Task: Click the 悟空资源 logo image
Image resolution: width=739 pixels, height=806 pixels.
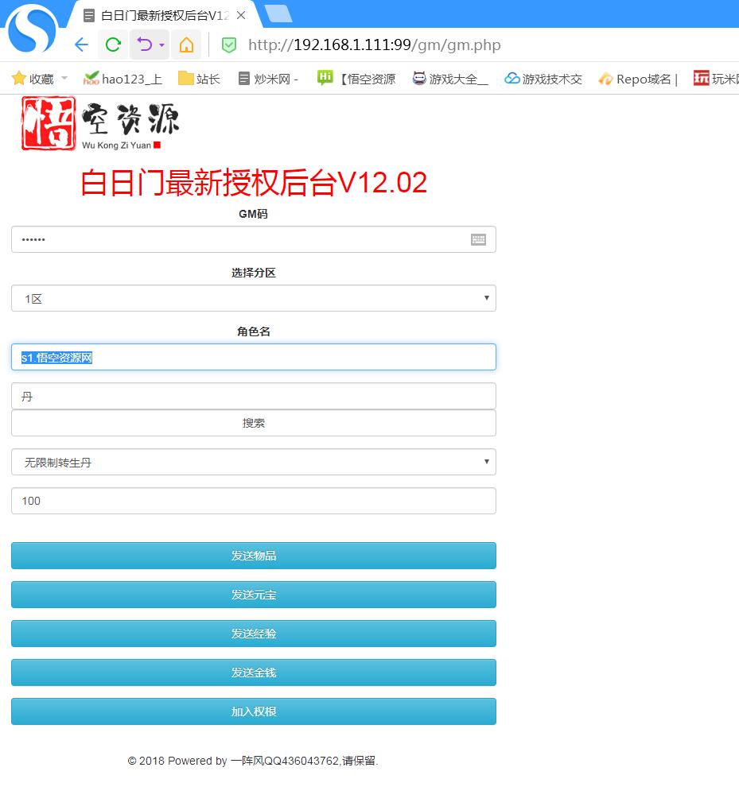Action: point(100,123)
